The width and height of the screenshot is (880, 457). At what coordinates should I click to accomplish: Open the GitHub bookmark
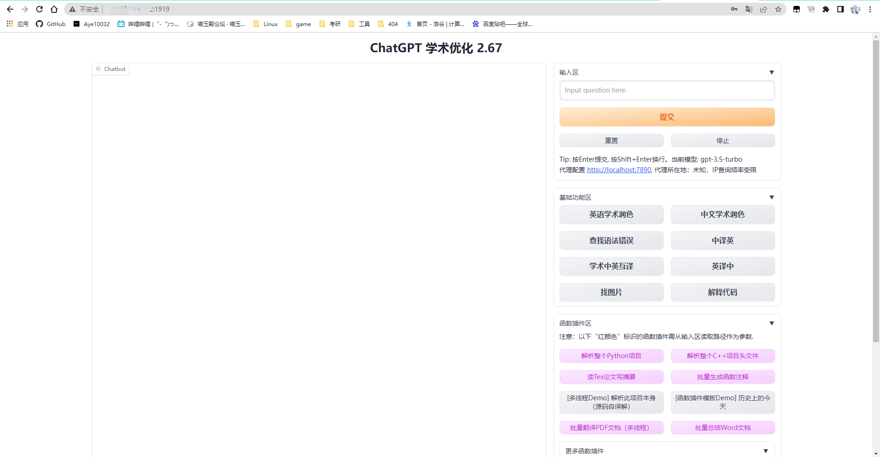pos(51,24)
